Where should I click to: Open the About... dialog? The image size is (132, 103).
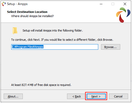(x=13, y=96)
